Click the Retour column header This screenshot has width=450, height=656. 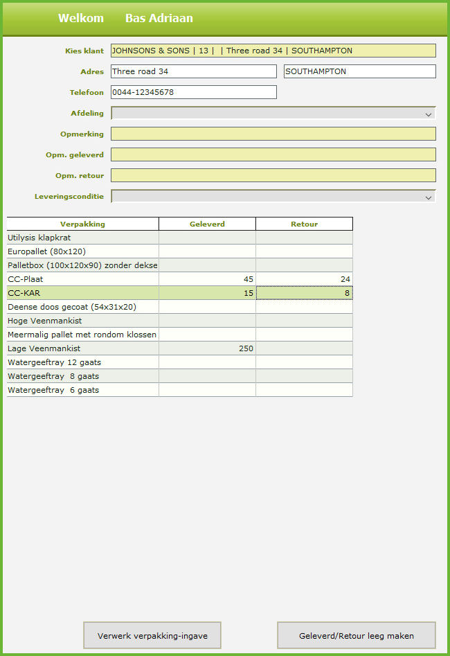coord(305,224)
